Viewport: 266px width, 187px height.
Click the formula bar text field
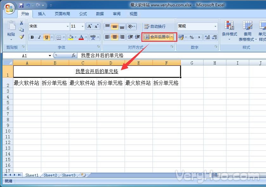(171, 55)
